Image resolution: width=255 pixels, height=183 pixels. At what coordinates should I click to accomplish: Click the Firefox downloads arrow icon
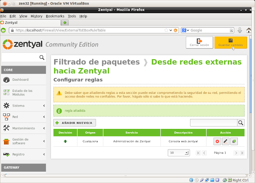[x=240, y=30]
